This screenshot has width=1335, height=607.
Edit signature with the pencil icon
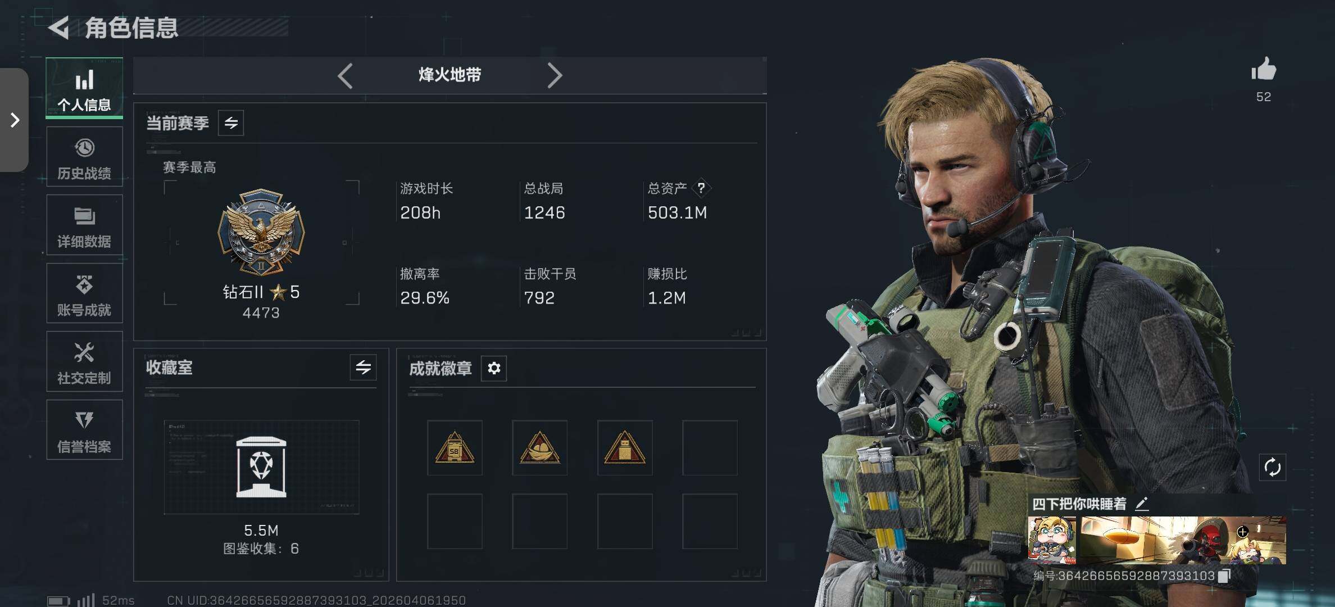coord(1141,503)
